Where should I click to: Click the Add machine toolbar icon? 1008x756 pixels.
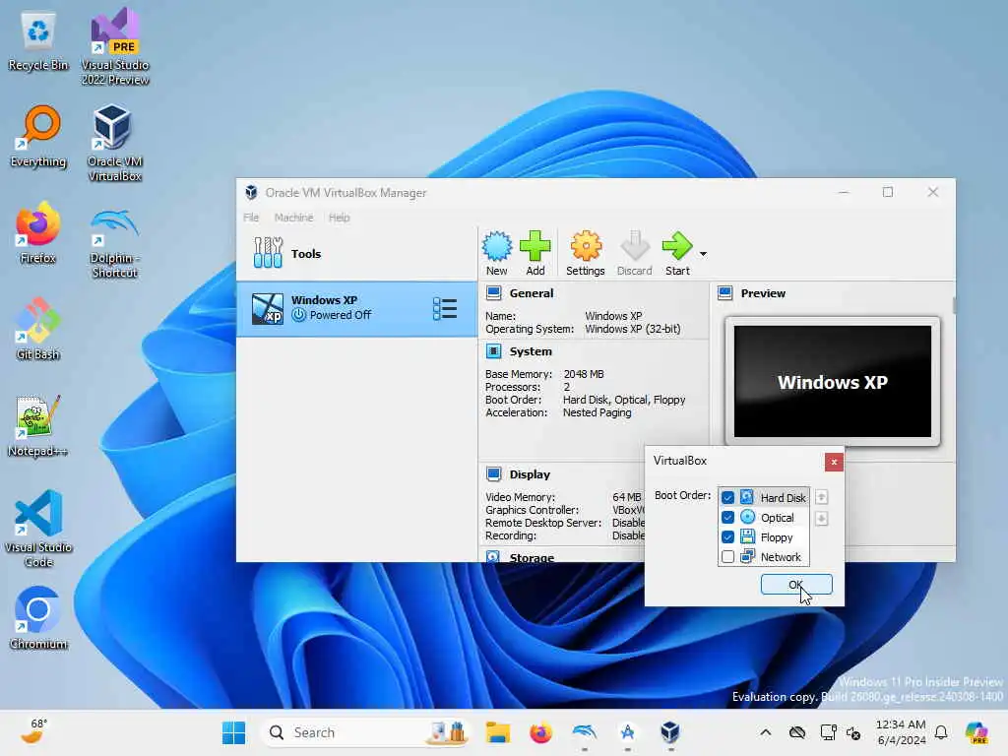[535, 253]
